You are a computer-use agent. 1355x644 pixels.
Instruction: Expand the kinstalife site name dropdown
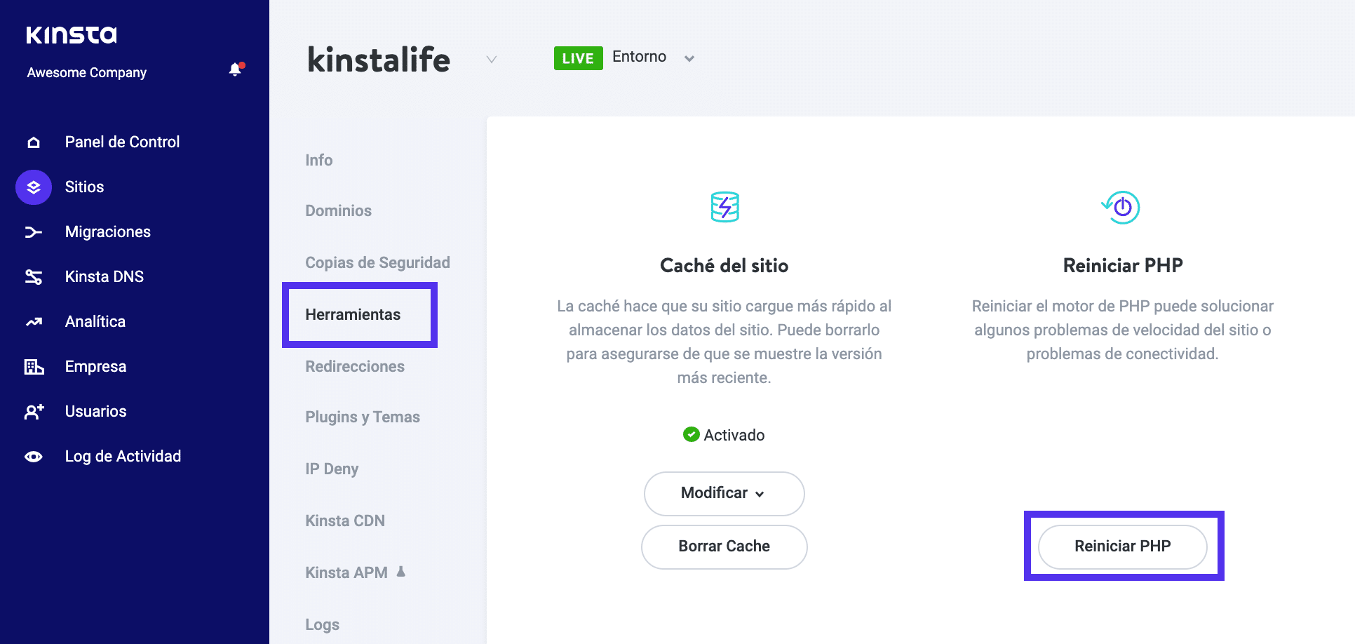tap(491, 60)
